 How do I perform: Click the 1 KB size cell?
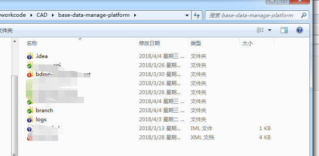point(265,128)
